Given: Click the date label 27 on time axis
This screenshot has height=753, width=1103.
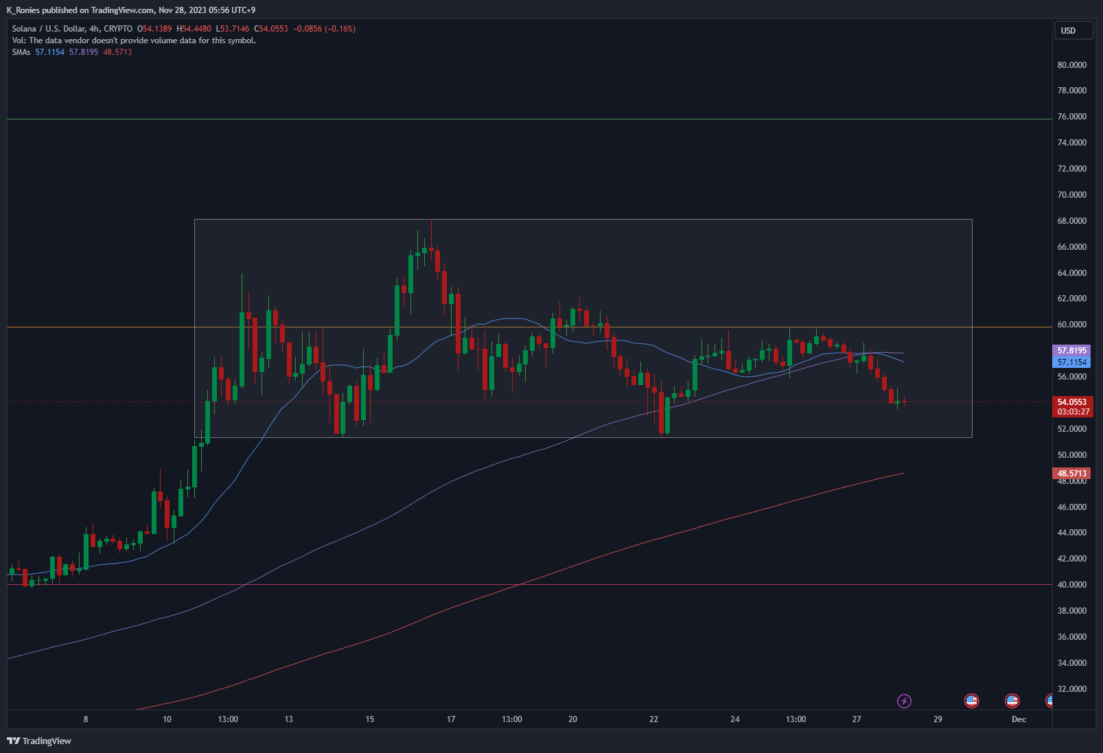Looking at the screenshot, I should pyautogui.click(x=857, y=719).
